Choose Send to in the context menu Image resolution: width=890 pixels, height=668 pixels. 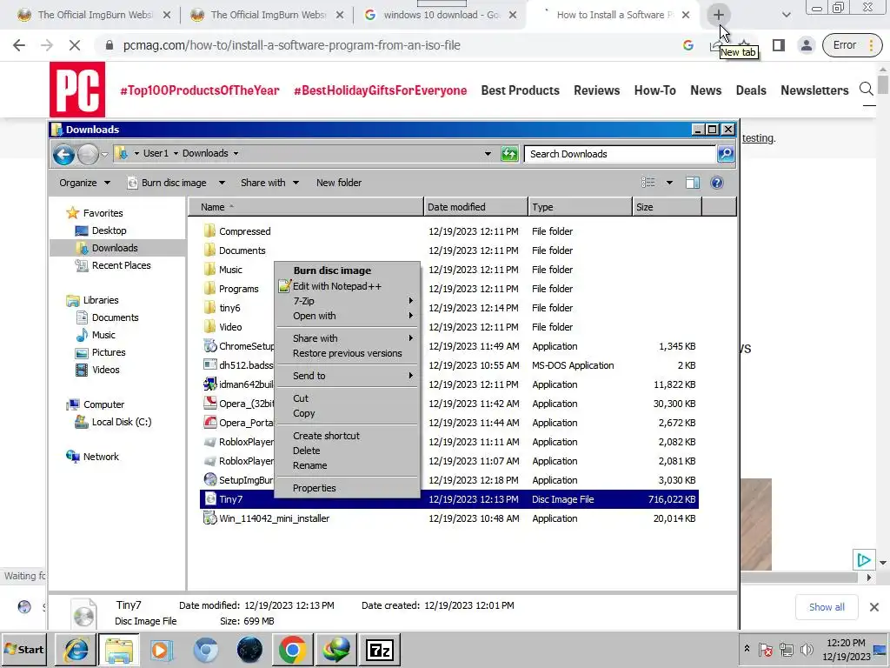348,376
